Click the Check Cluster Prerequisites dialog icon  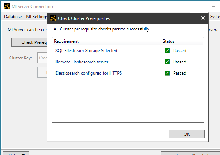53,18
